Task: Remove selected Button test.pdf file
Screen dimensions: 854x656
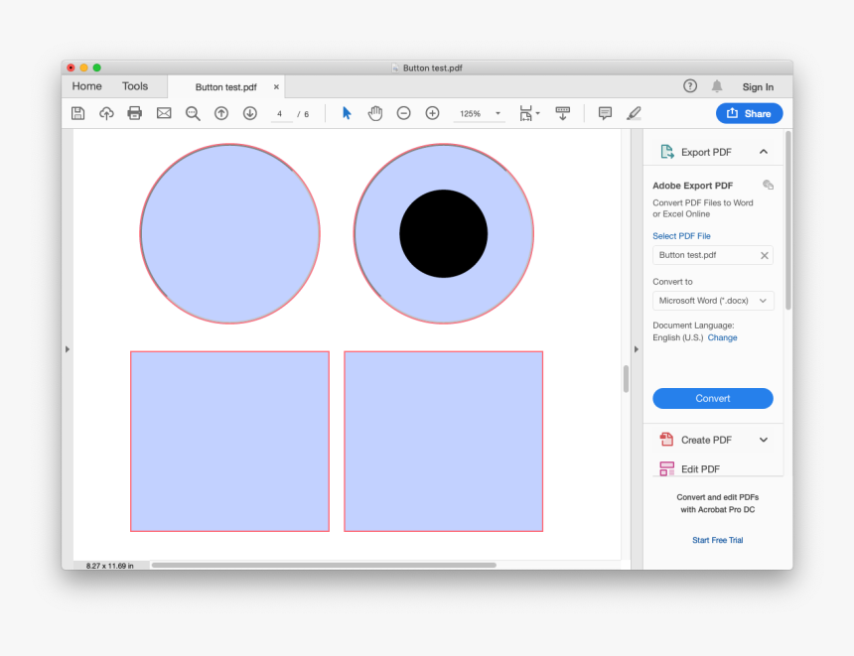Action: coord(765,255)
